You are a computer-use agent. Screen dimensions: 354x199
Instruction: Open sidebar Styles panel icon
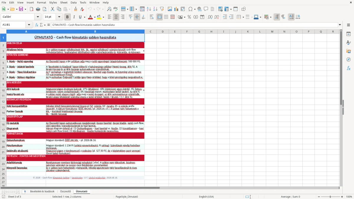(x=348, y=42)
